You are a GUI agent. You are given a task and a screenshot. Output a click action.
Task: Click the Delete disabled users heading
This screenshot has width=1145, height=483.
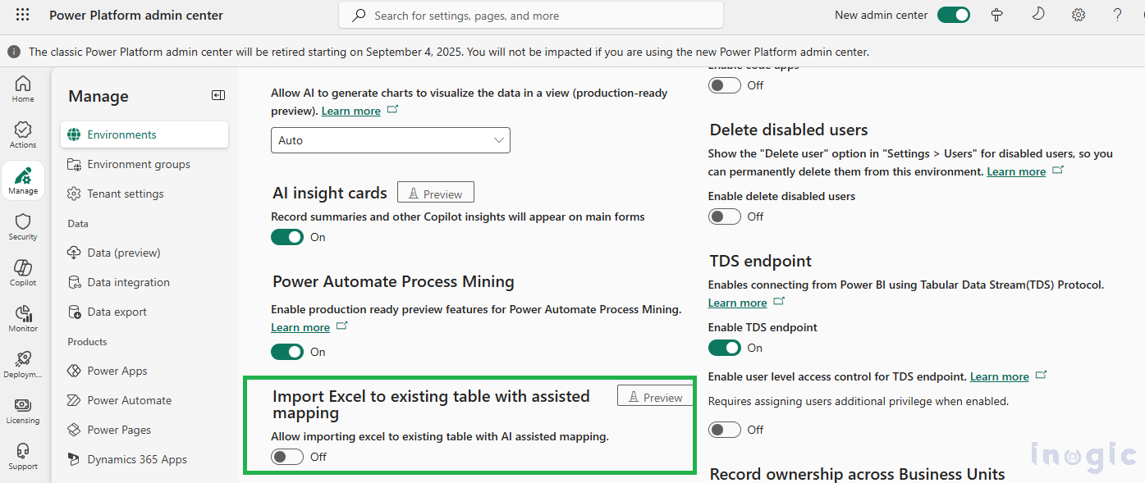pos(789,130)
